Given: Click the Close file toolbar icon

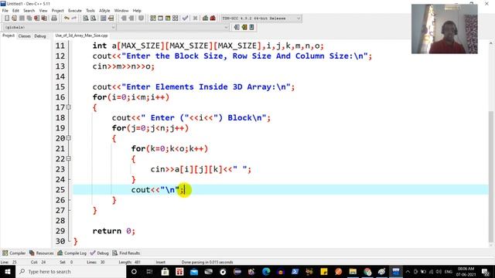Looking at the screenshot, I should point(36,19).
